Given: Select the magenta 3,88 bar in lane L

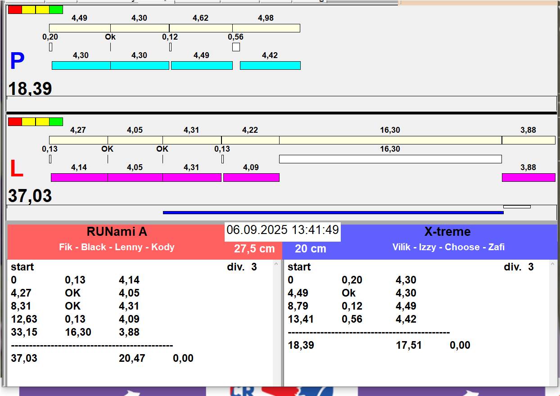Looking at the screenshot, I should tap(528, 177).
